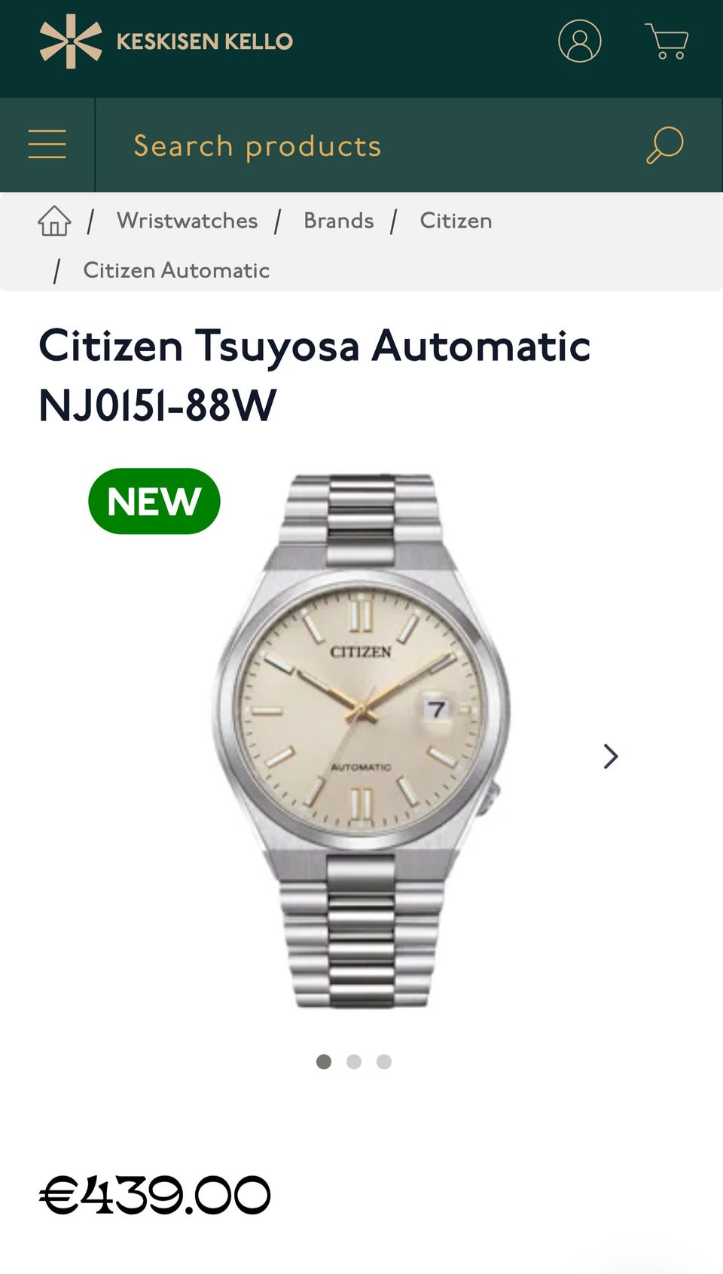Select the first carousel dot
Image resolution: width=723 pixels, height=1274 pixels.
tap(324, 1062)
